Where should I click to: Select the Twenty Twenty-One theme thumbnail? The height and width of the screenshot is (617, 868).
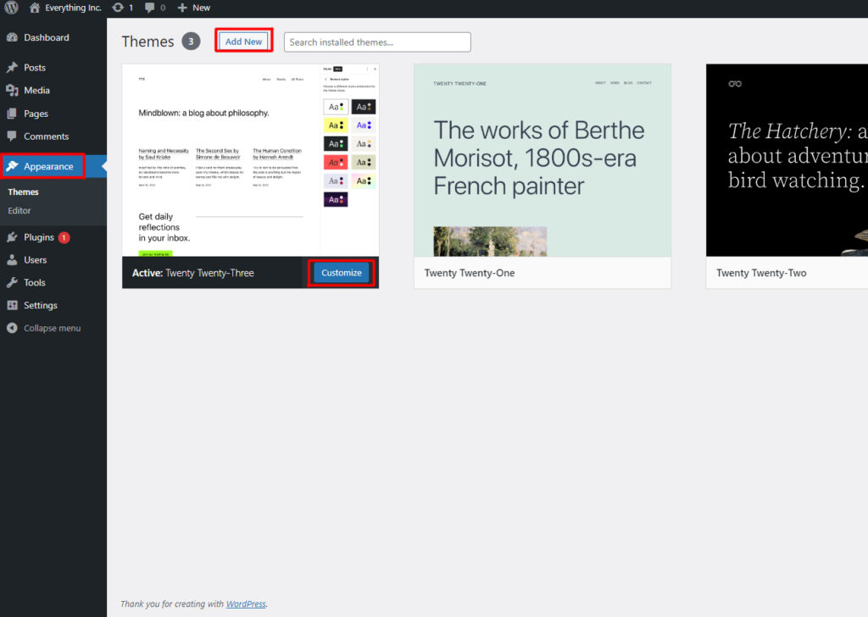coord(542,161)
